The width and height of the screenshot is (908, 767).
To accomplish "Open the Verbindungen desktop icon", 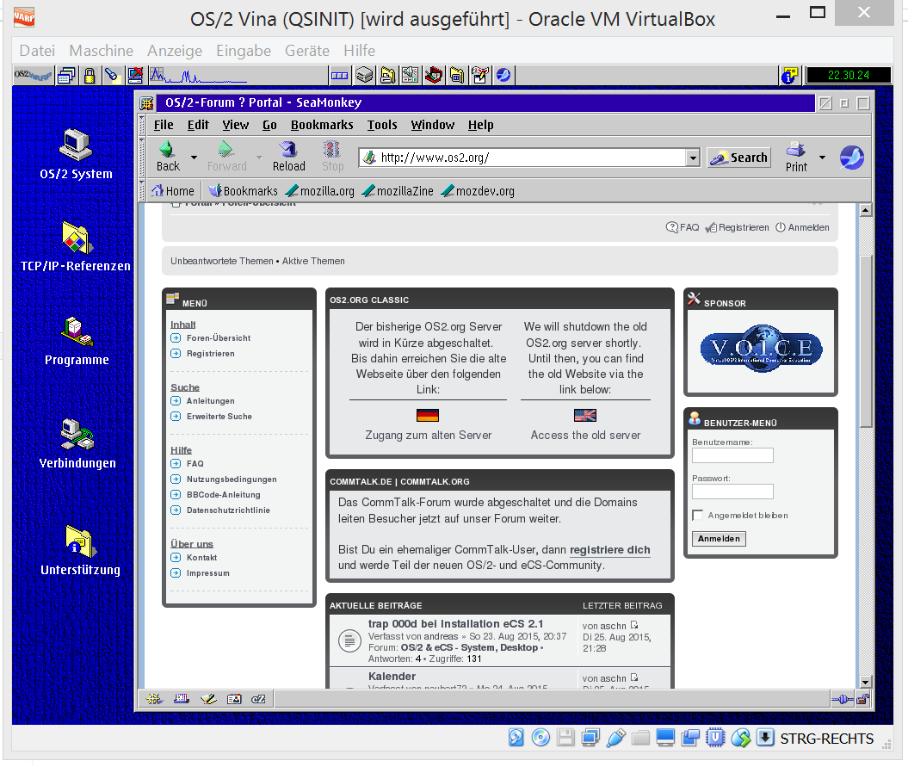I will [77, 443].
